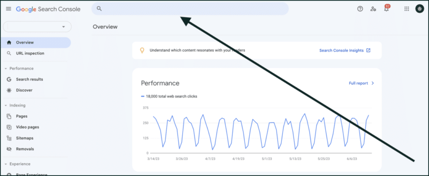429x176 pixels.
Task: Collapse the Experience sidebar section
Action: click(x=6, y=164)
